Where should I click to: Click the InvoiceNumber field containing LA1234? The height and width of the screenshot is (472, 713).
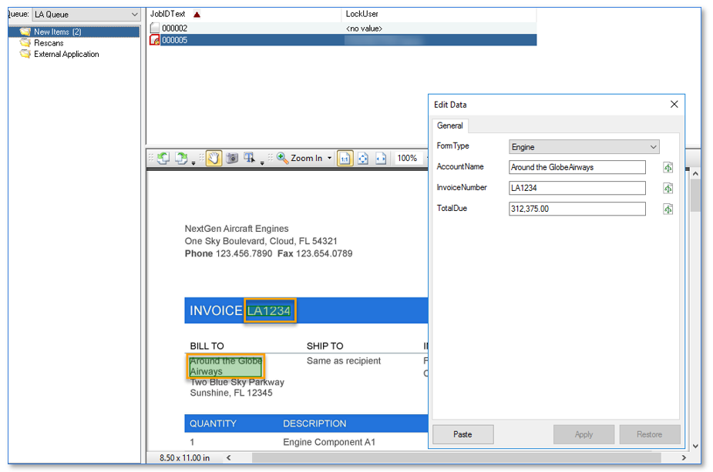pyautogui.click(x=577, y=188)
